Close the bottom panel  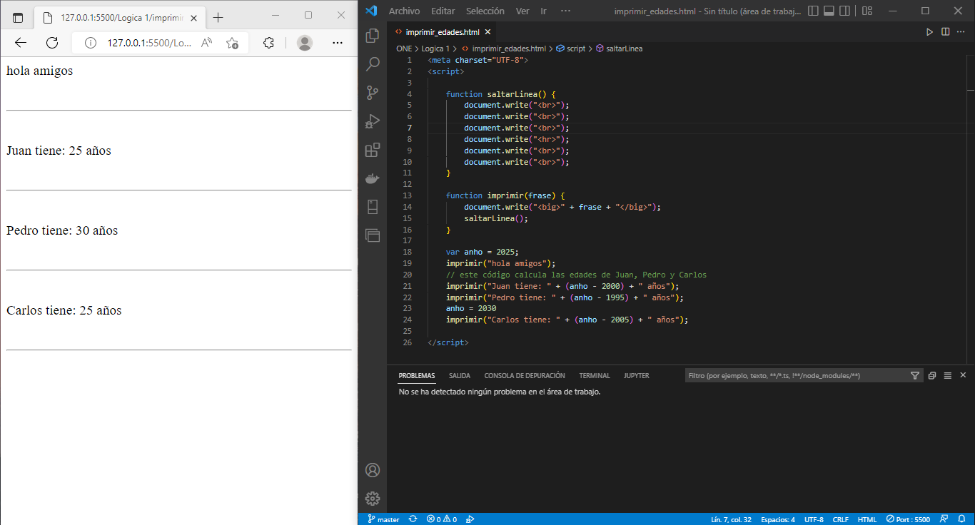[x=963, y=375]
